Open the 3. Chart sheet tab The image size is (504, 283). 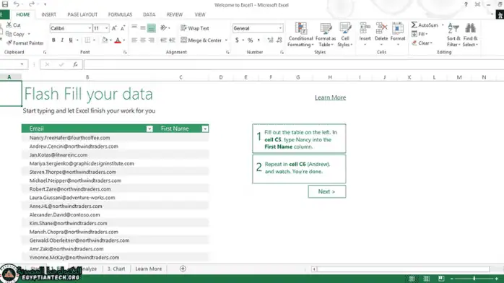pyautogui.click(x=116, y=269)
